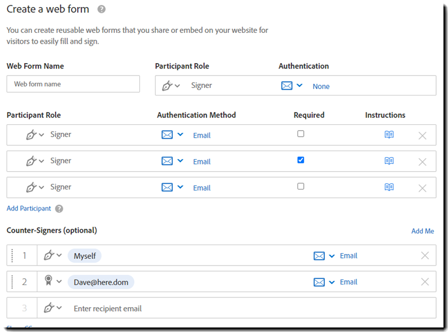Open instructions icon for second Signer row
This screenshot has height=332, width=448.
[389, 161]
